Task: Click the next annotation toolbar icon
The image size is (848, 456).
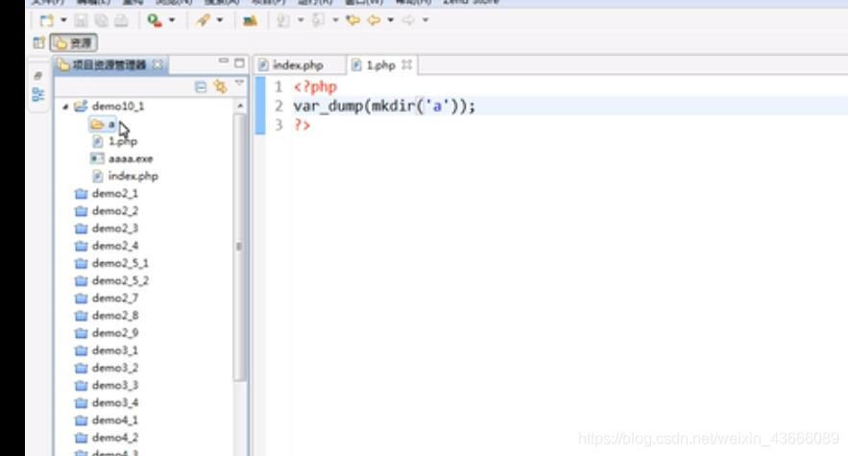Action: (283, 20)
